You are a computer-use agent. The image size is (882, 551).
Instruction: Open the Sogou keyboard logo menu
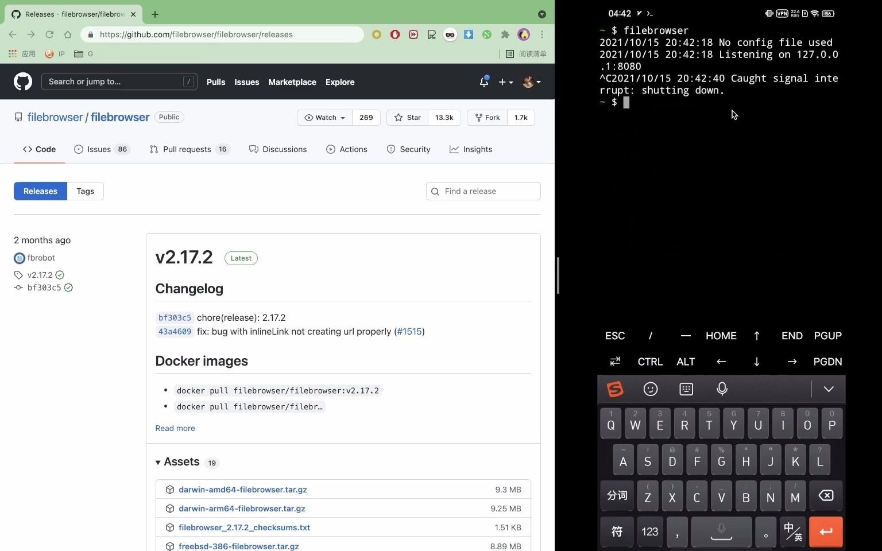(615, 389)
